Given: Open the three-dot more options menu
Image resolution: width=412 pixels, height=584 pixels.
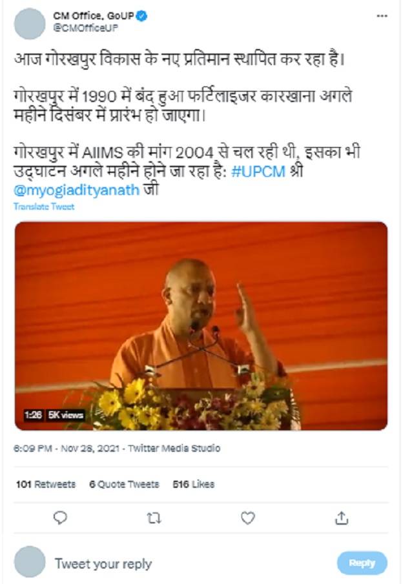Looking at the screenshot, I should click(382, 16).
